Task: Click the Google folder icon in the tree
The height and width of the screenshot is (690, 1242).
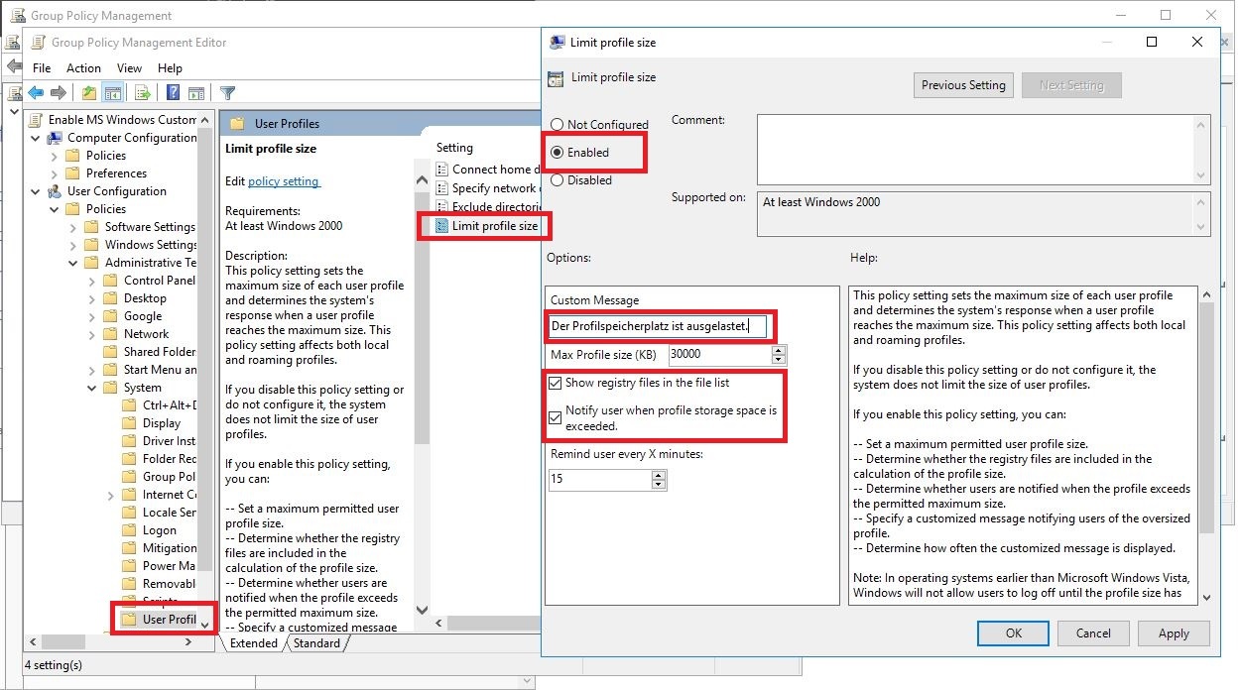Action: pos(110,316)
